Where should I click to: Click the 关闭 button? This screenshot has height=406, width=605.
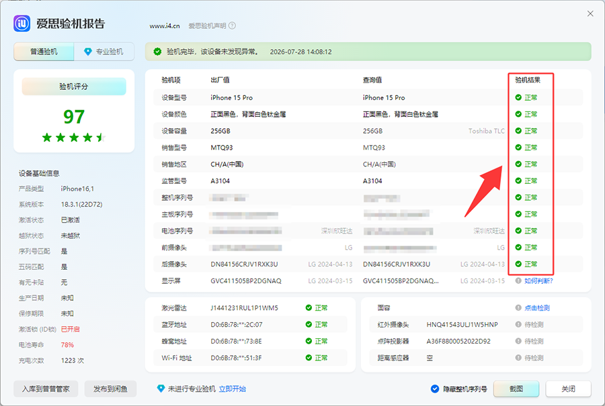pos(568,389)
